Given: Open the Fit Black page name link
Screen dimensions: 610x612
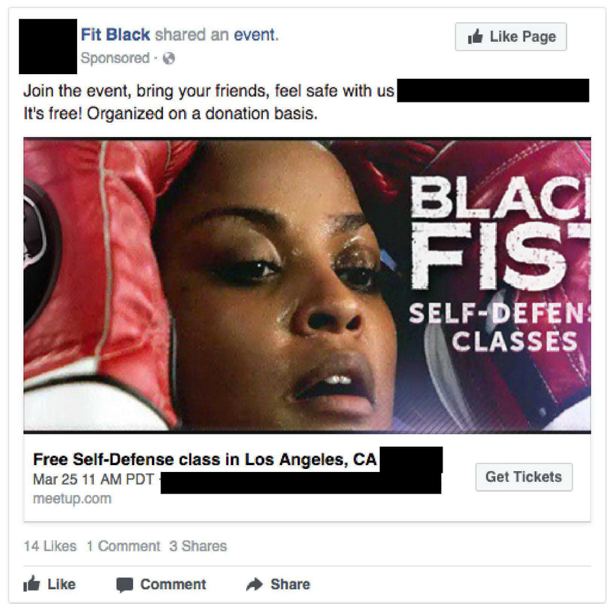Looking at the screenshot, I should [115, 34].
